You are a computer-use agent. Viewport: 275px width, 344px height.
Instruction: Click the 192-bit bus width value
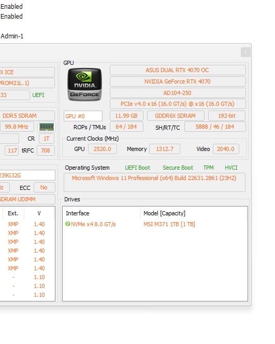(227, 116)
